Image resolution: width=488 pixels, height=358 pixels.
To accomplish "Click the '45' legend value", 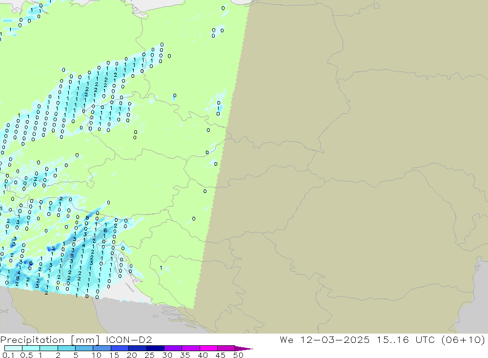I will (221, 355).
